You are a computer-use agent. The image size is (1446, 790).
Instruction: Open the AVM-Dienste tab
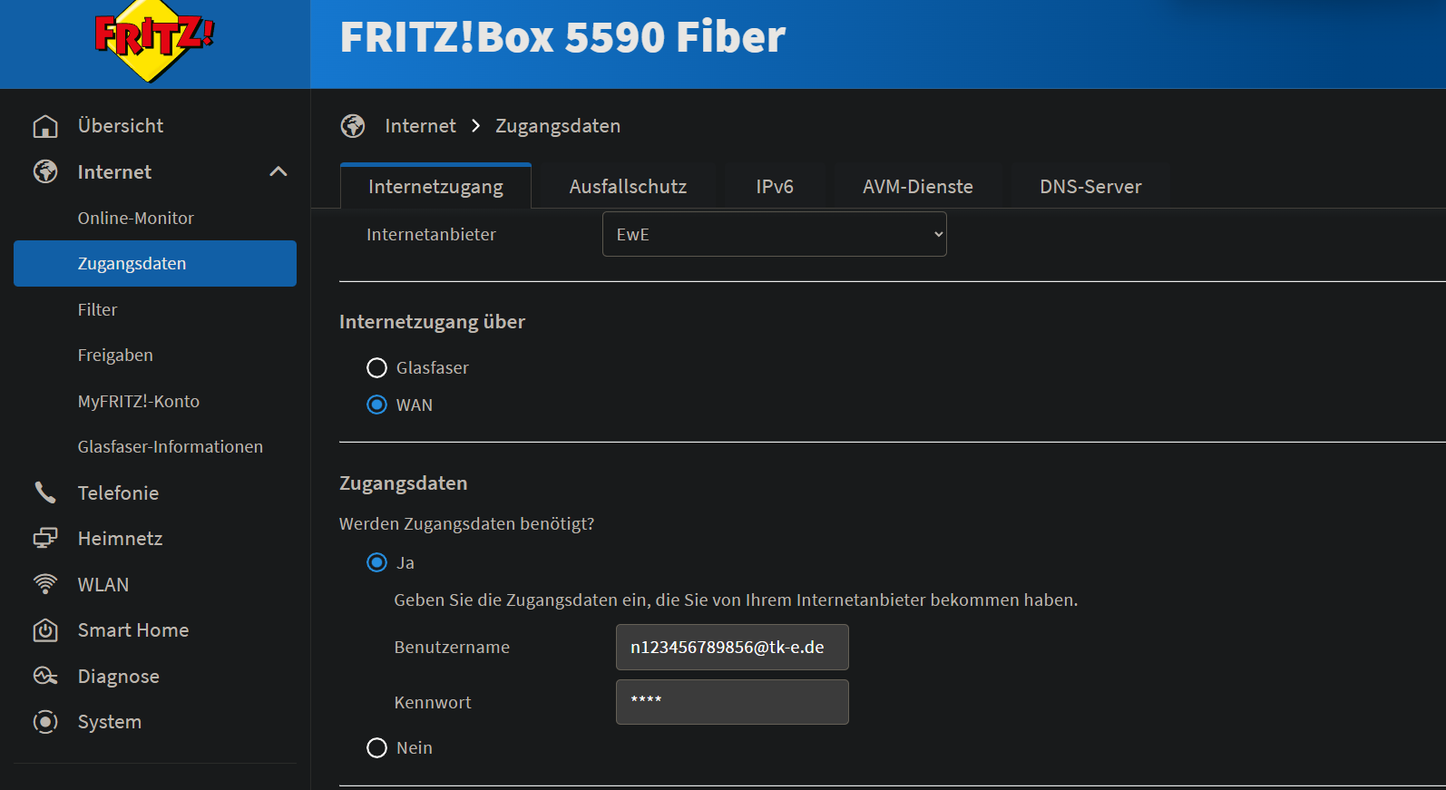pyautogui.click(x=918, y=186)
